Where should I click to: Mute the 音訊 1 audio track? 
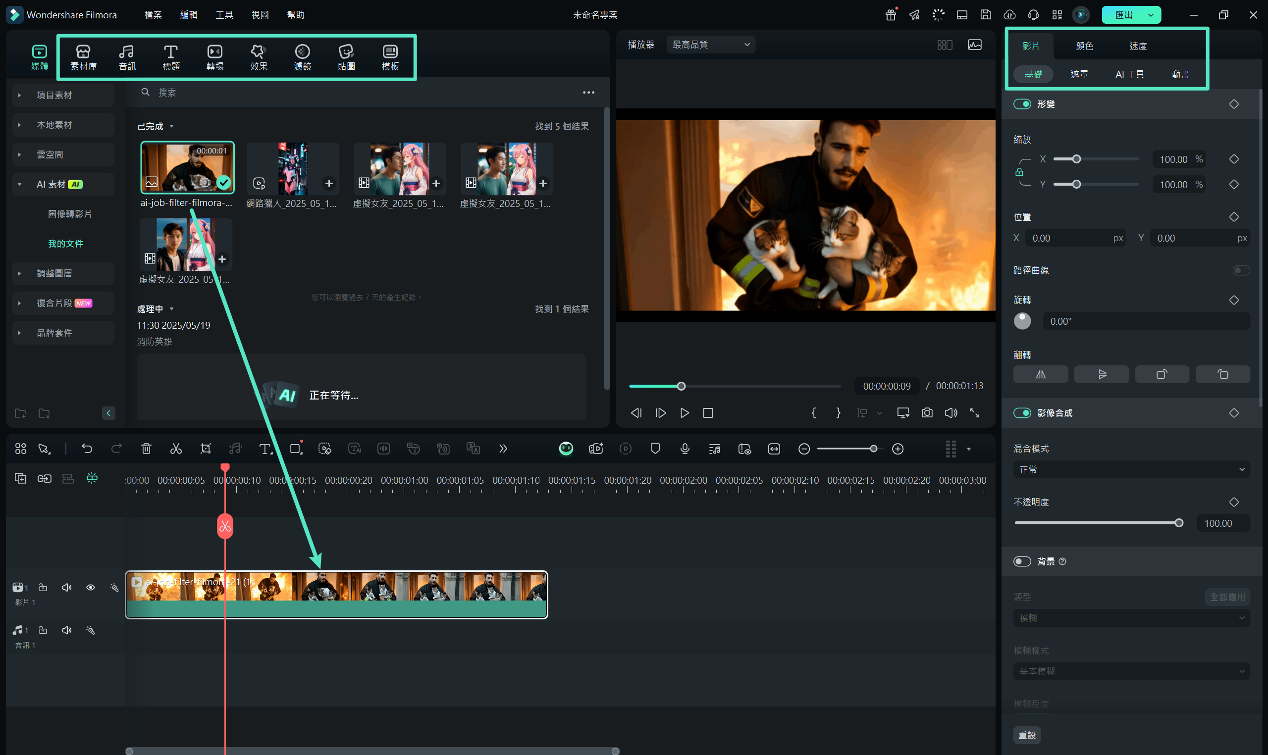click(x=67, y=630)
